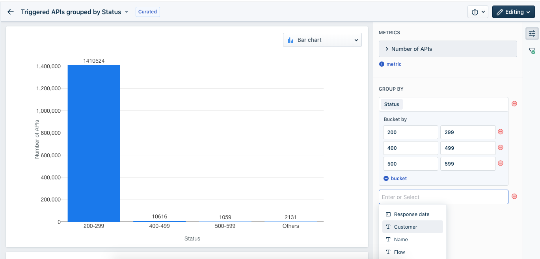Click the pencil icon on Editing button
The width and height of the screenshot is (540, 259).
click(500, 12)
